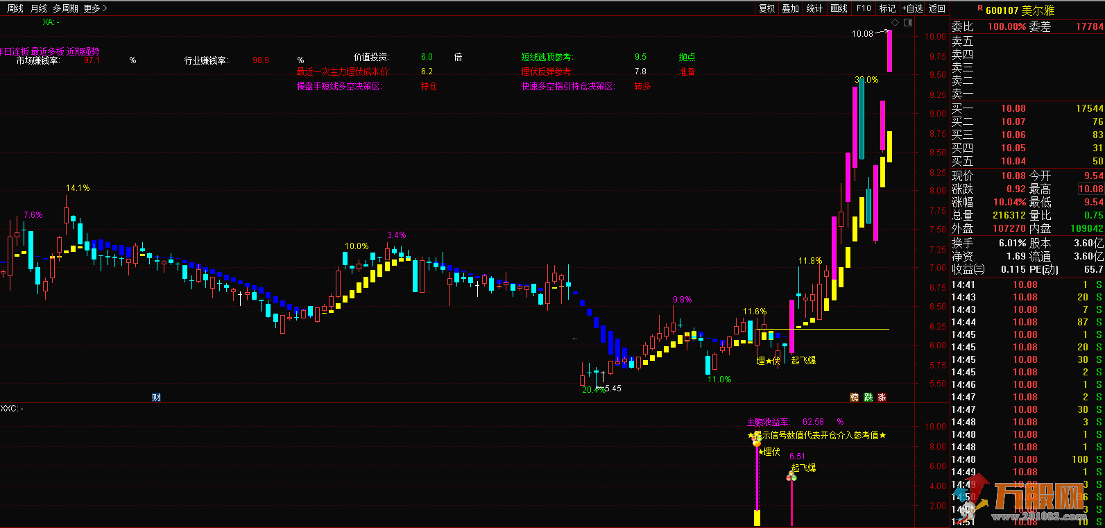Click the 14:48 tick row with volume 100
1105x528 pixels.
[x=1027, y=459]
